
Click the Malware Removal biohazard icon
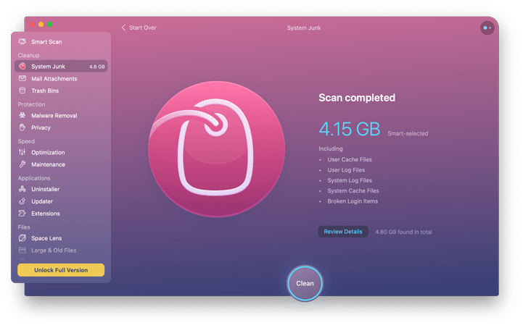[x=22, y=116]
